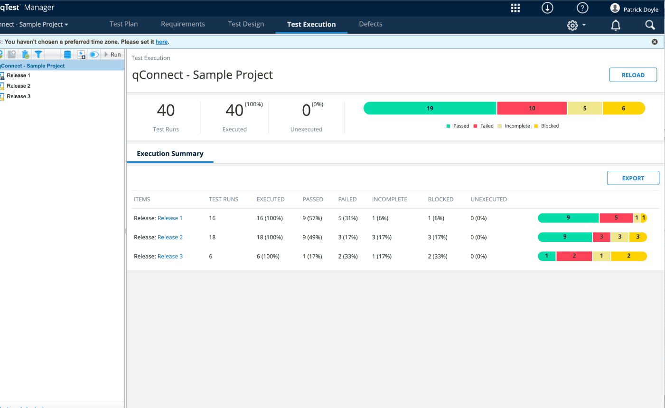This screenshot has height=408, width=665.
Task: Open the Release 2 link in table
Action: (x=170, y=237)
